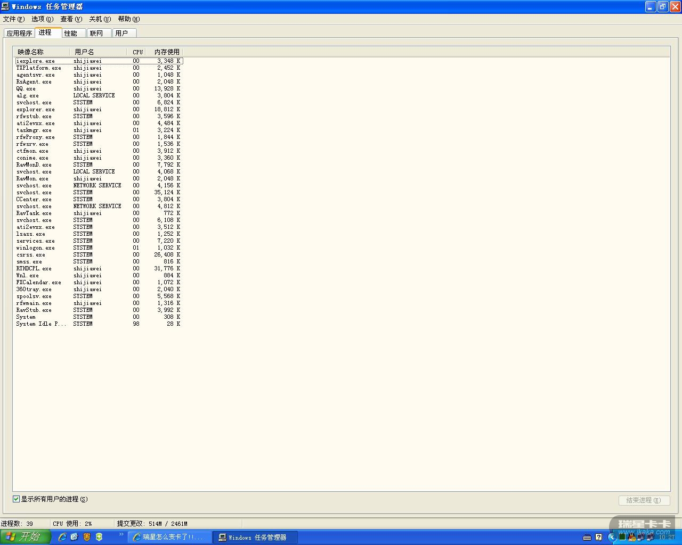Select the iexplore.exe process row
Screen dimensions: 682x545
[99, 61]
